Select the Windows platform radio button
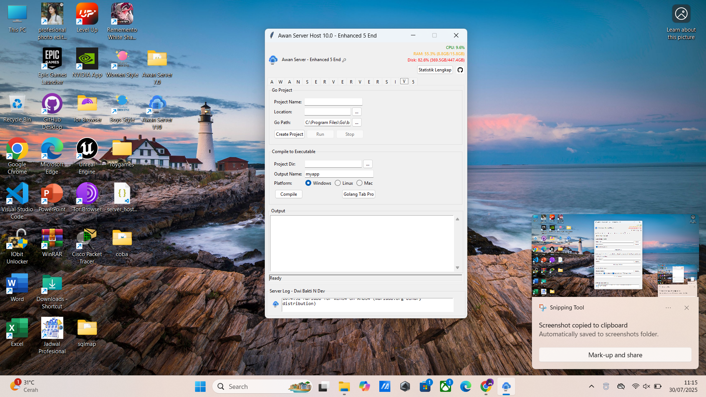Viewport: 706px width, 397px height. (308, 183)
